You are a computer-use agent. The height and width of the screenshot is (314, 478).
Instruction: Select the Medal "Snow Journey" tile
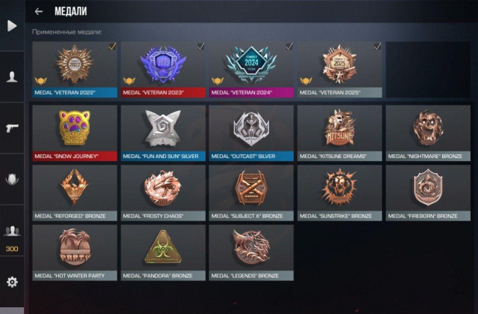click(75, 133)
